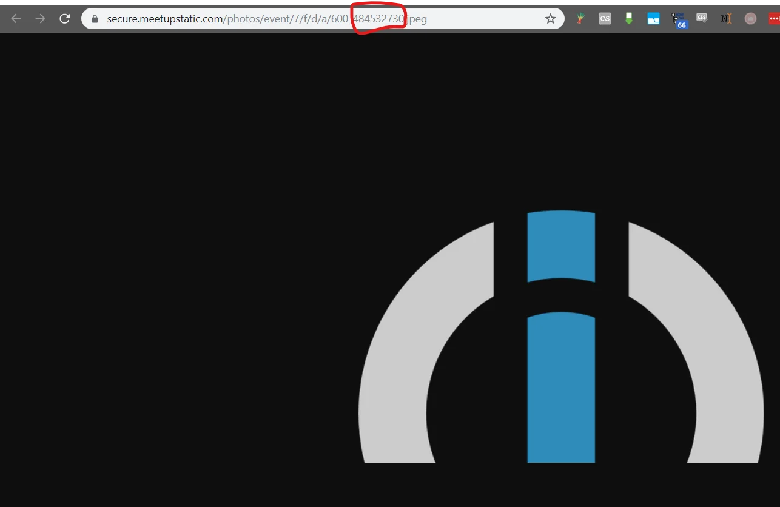The height and width of the screenshot is (507, 780).
Task: Reload the current page
Action: 65,19
